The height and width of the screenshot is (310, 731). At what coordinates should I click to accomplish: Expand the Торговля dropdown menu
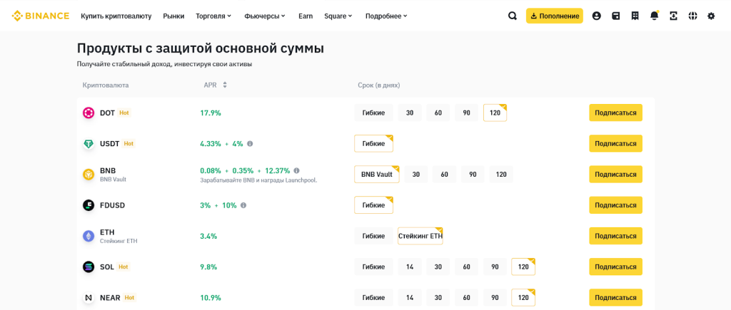pyautogui.click(x=214, y=16)
